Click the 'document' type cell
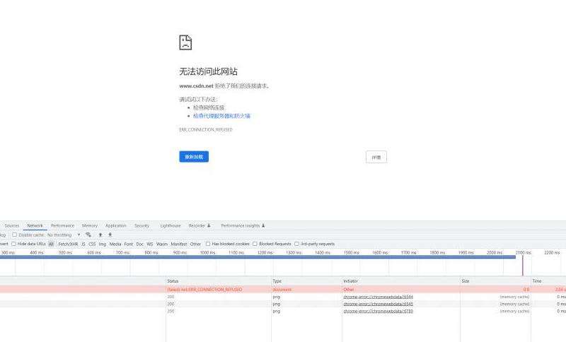566x342 pixels. coord(282,290)
